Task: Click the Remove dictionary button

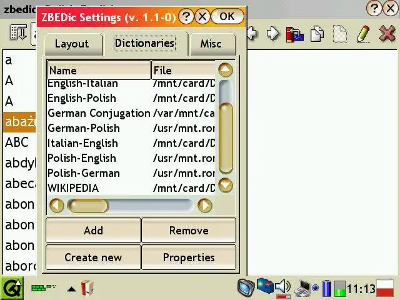Action: coord(189,231)
